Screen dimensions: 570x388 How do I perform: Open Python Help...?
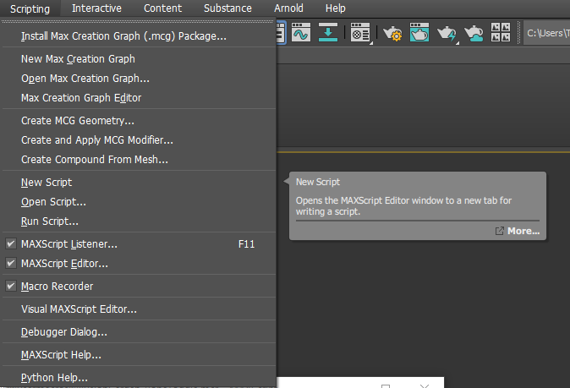point(139,378)
